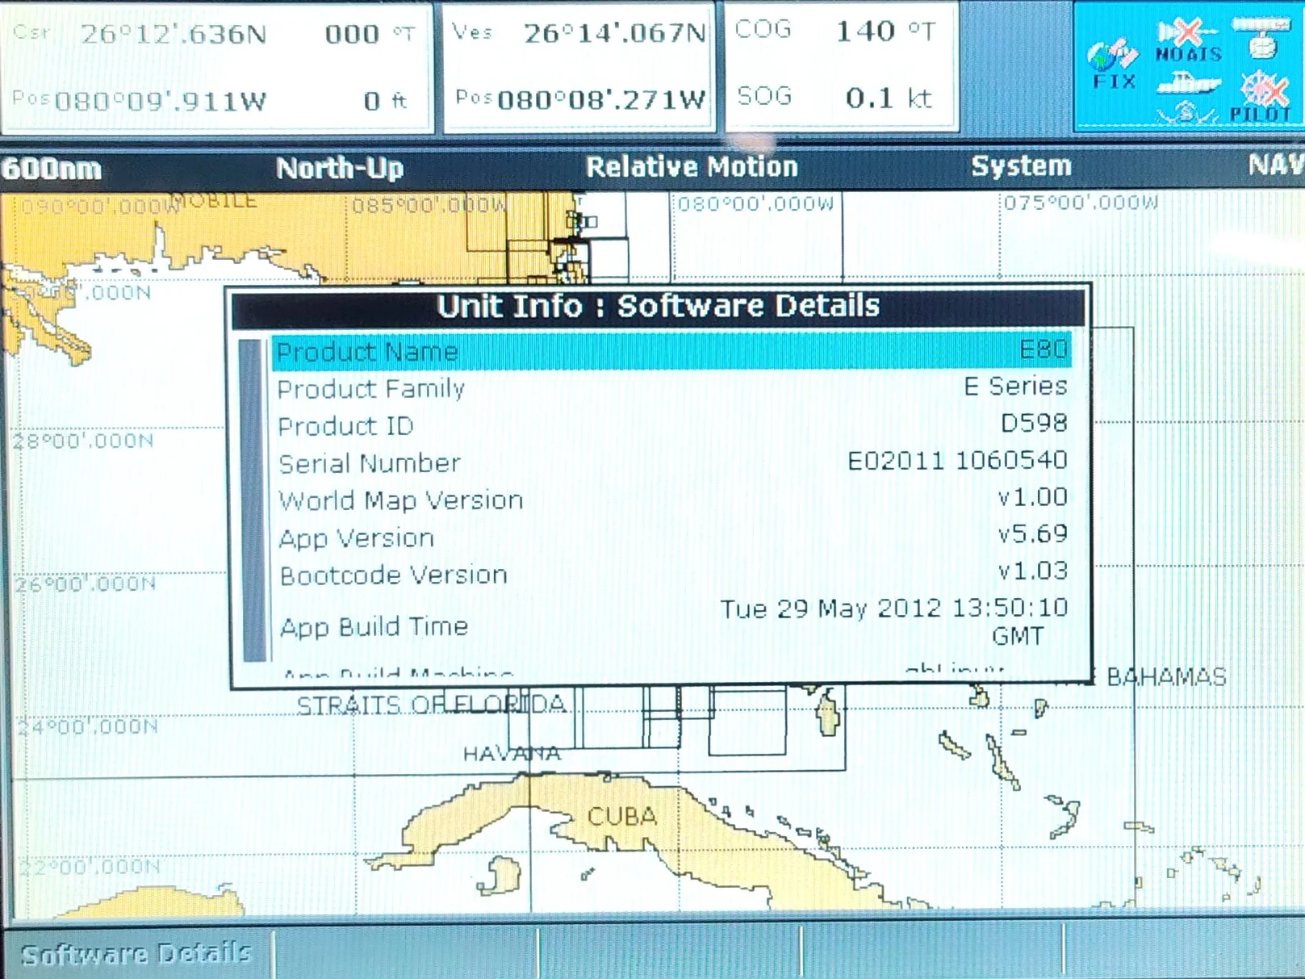1305x979 pixels.
Task: Select the Product ID row
Action: click(x=671, y=425)
